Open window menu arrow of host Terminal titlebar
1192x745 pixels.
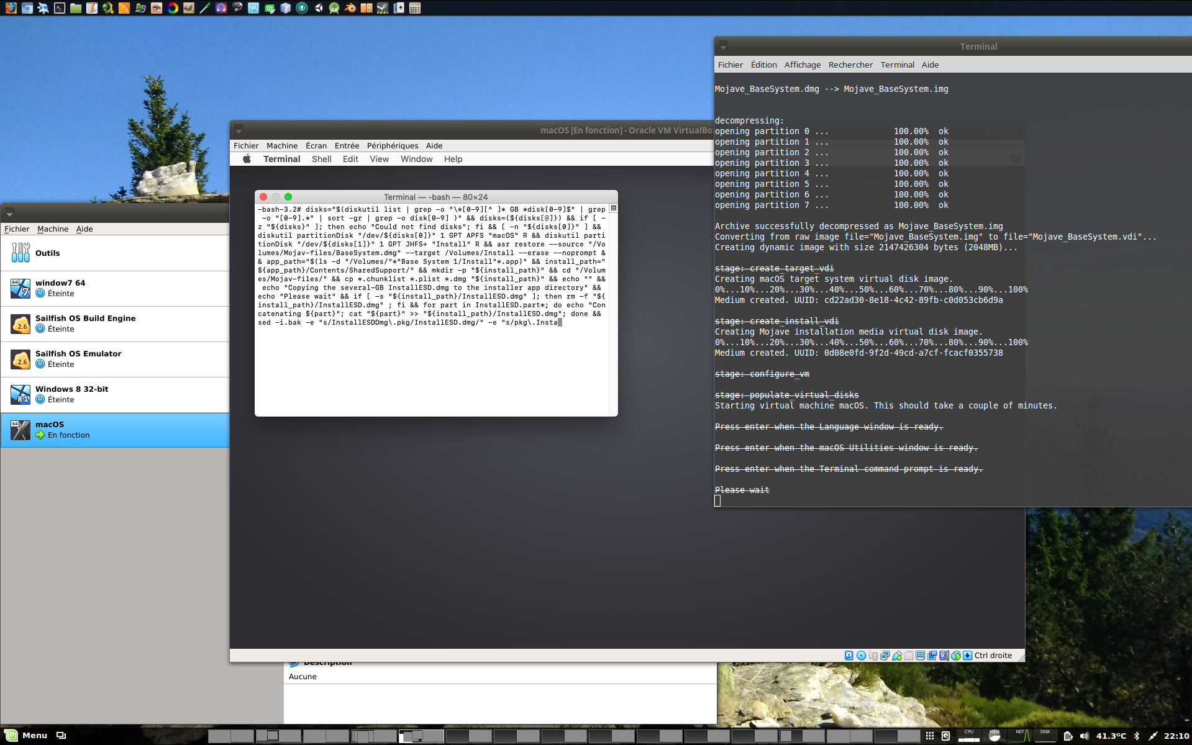[x=723, y=47]
